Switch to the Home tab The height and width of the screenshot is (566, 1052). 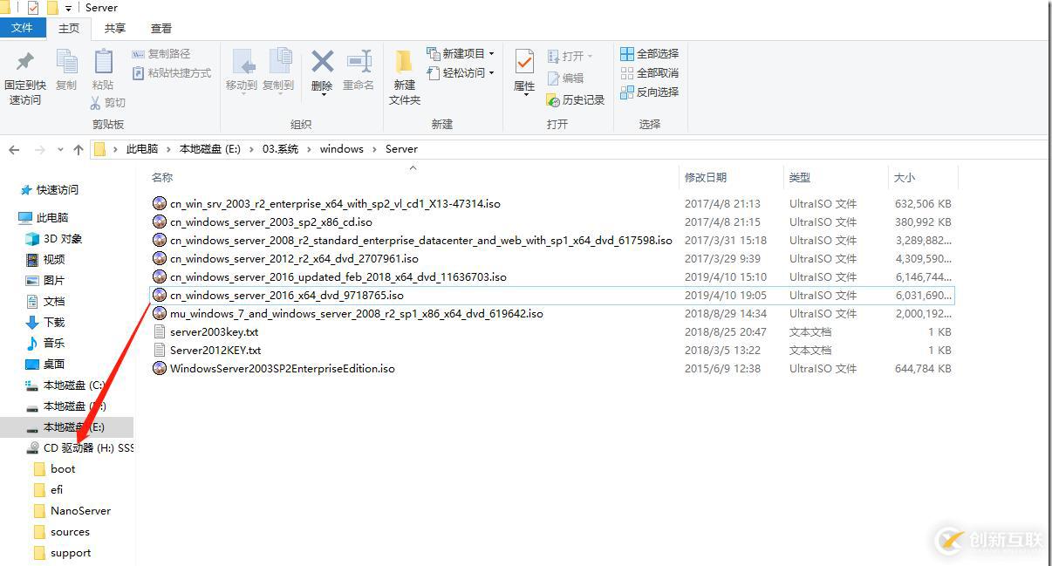[69, 28]
